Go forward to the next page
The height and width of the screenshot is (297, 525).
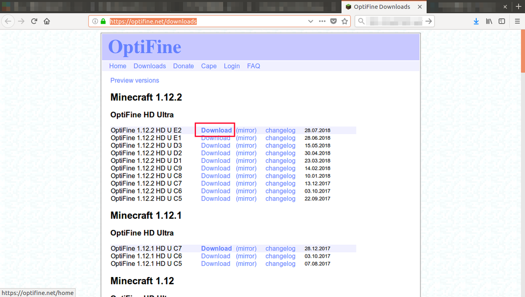click(x=21, y=22)
